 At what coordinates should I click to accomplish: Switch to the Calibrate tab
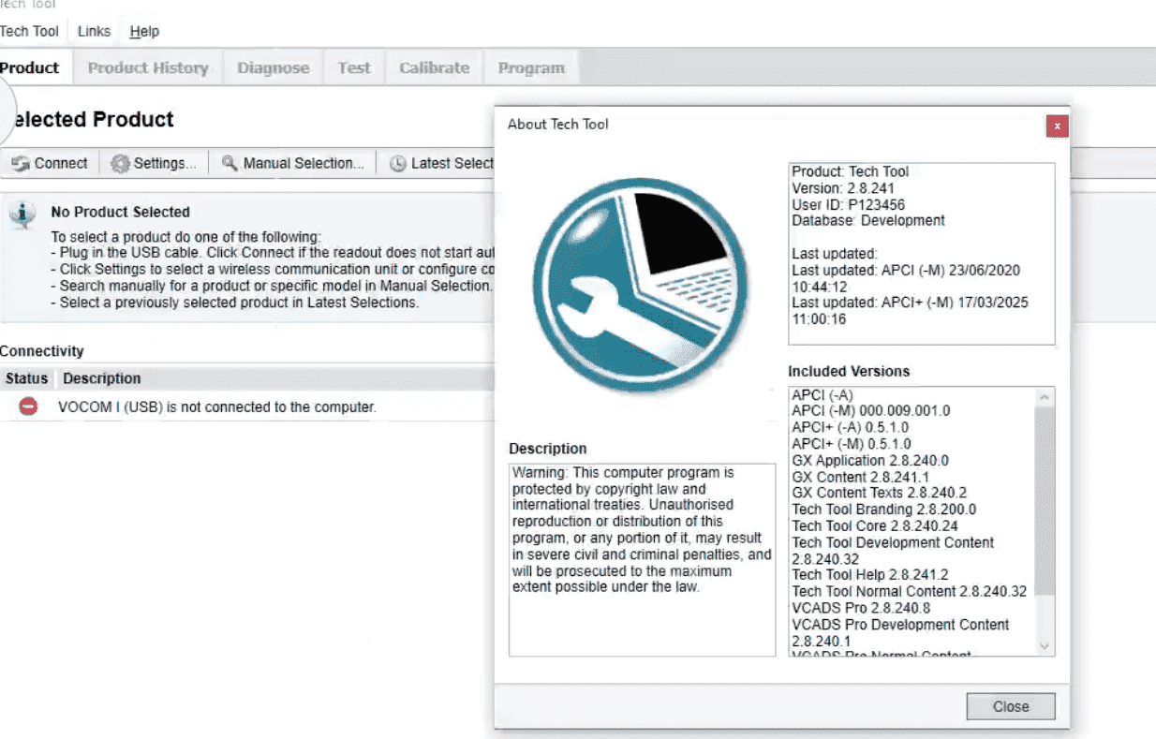coord(434,68)
